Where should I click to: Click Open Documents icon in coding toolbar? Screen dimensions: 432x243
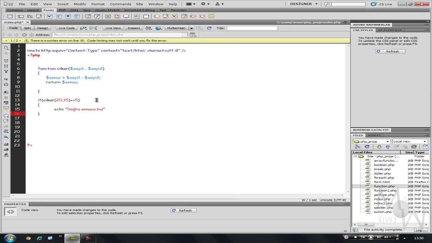click(x=6, y=48)
